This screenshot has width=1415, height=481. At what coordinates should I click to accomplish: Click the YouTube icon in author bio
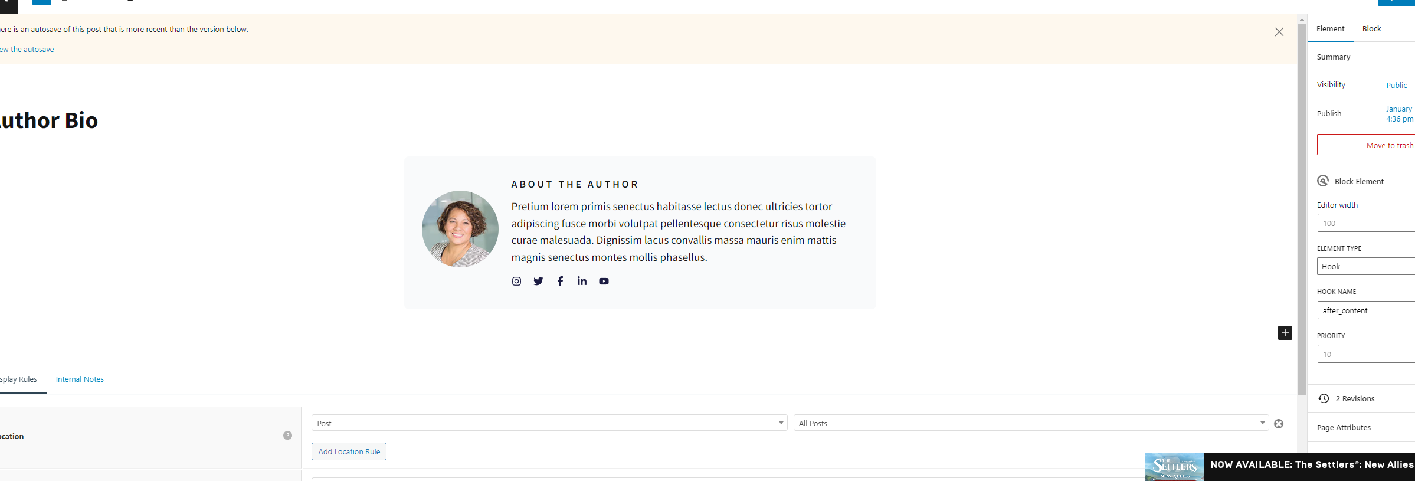604,281
